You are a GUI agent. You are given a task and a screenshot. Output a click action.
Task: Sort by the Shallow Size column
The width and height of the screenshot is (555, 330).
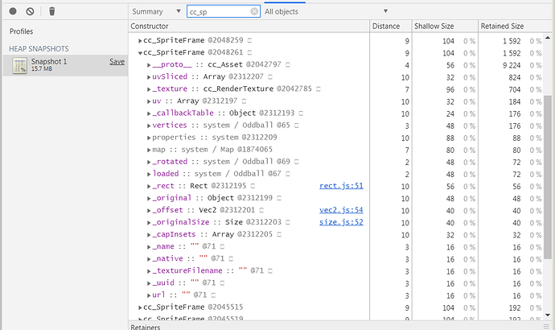point(434,27)
